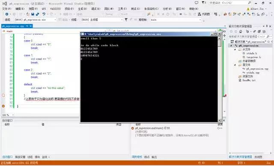Open the VASSISTX menu
Screen dimensions: 274x166
point(55,9)
